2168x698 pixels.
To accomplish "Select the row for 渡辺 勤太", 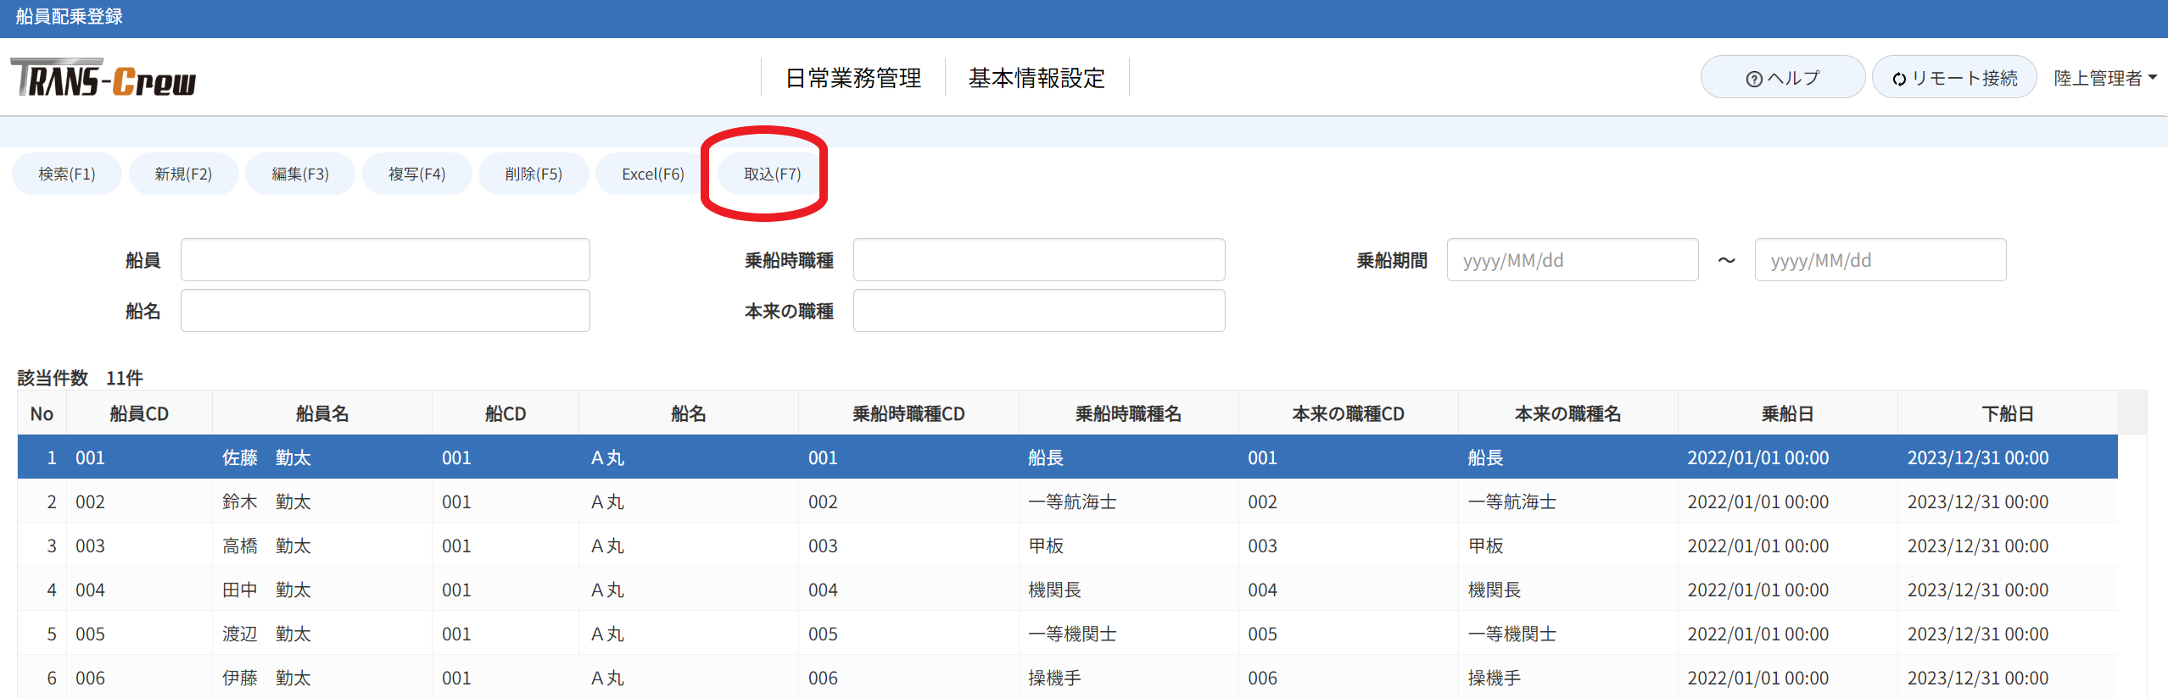I will coord(1068,634).
